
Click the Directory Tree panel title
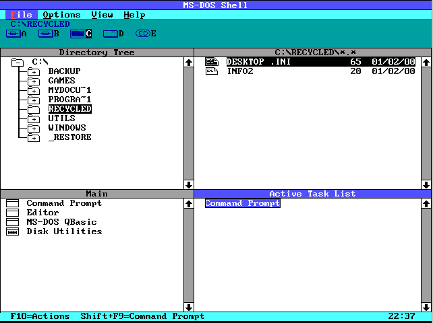pos(97,52)
